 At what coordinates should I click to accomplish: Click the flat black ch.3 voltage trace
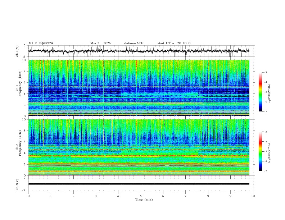pos(139,184)
